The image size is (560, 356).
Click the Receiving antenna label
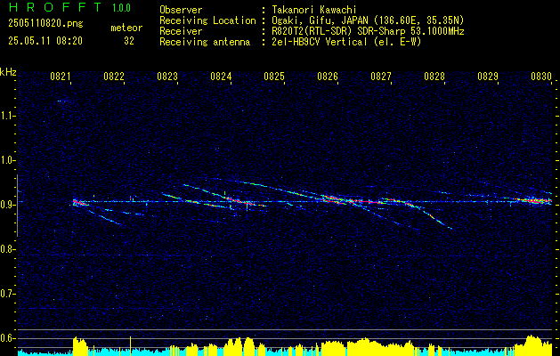coord(205,42)
